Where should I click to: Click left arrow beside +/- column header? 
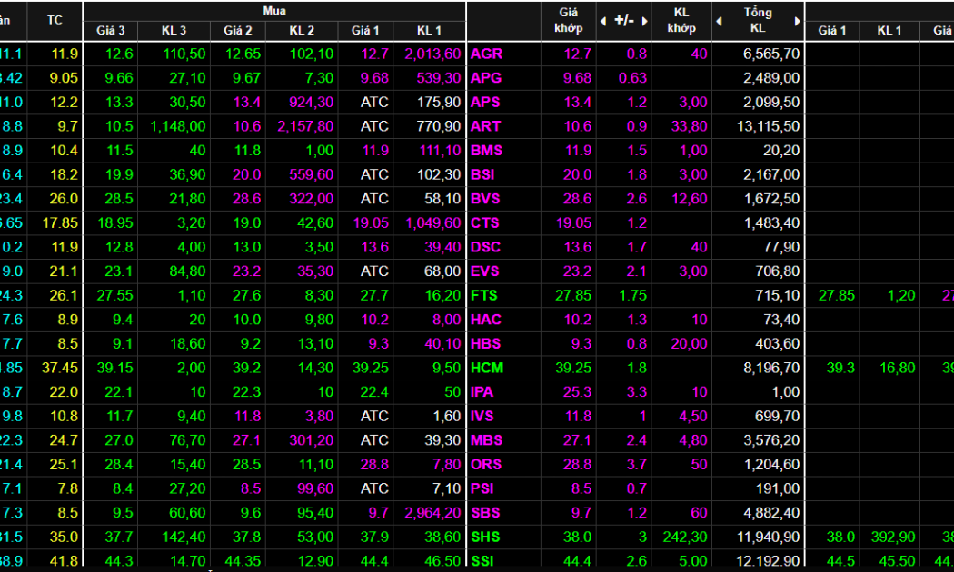click(x=603, y=21)
